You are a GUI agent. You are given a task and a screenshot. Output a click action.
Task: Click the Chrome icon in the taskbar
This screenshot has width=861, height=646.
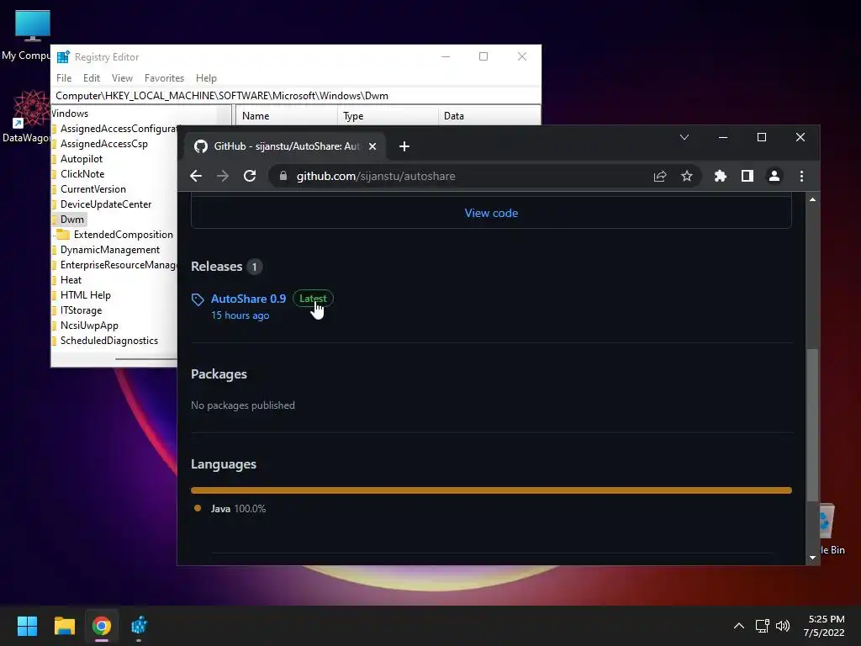click(x=102, y=626)
